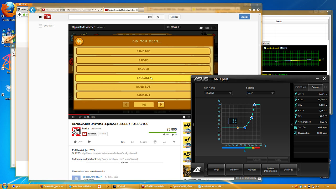The image size is (336, 189).
Task: Collapse the sensor panel with left arrow
Action: [x=292, y=125]
